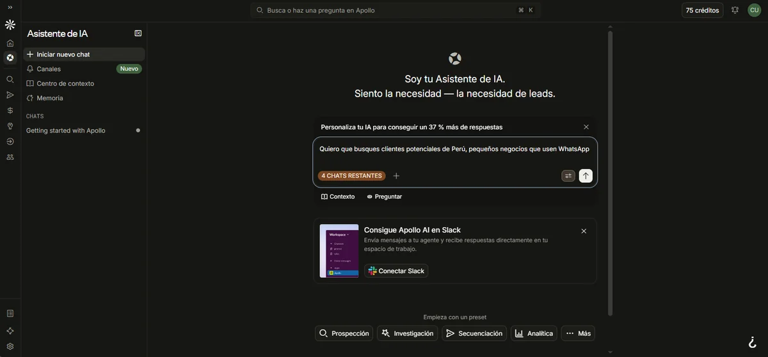Choose the Investigación preset
The height and width of the screenshot is (357, 768).
[x=407, y=333]
